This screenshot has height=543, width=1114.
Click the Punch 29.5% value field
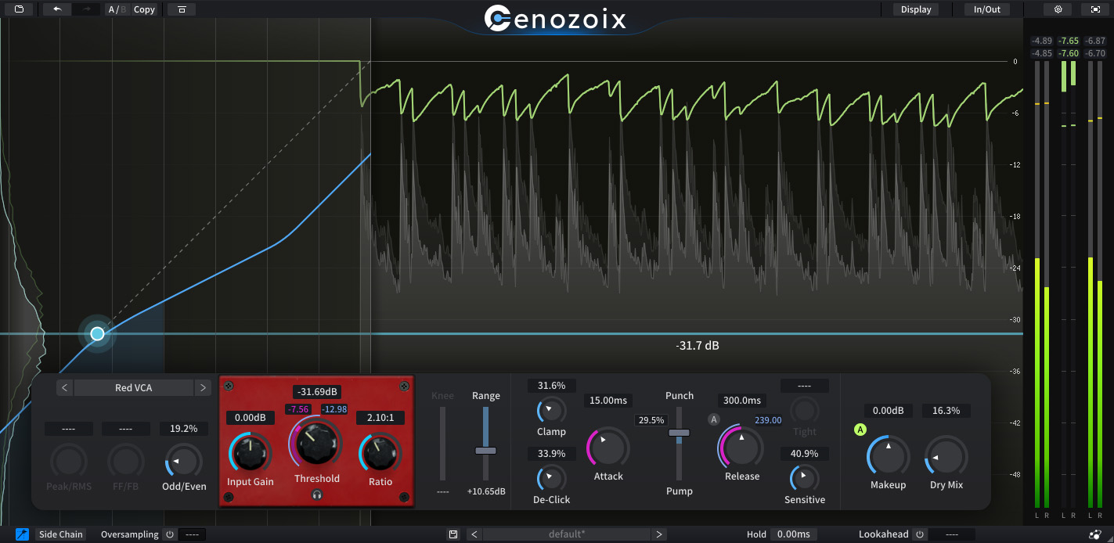click(x=651, y=420)
